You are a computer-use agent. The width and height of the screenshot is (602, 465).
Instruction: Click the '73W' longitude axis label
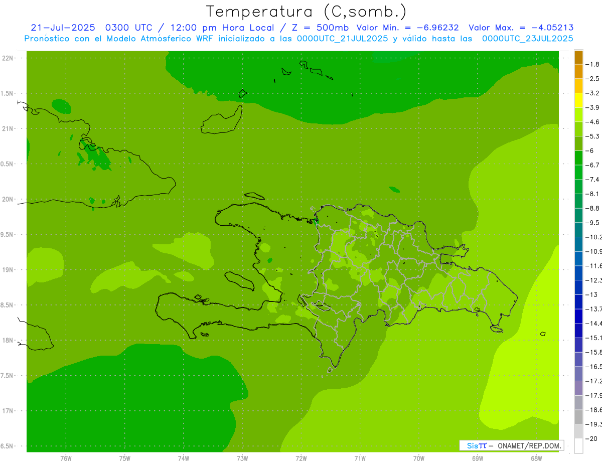coord(242,458)
